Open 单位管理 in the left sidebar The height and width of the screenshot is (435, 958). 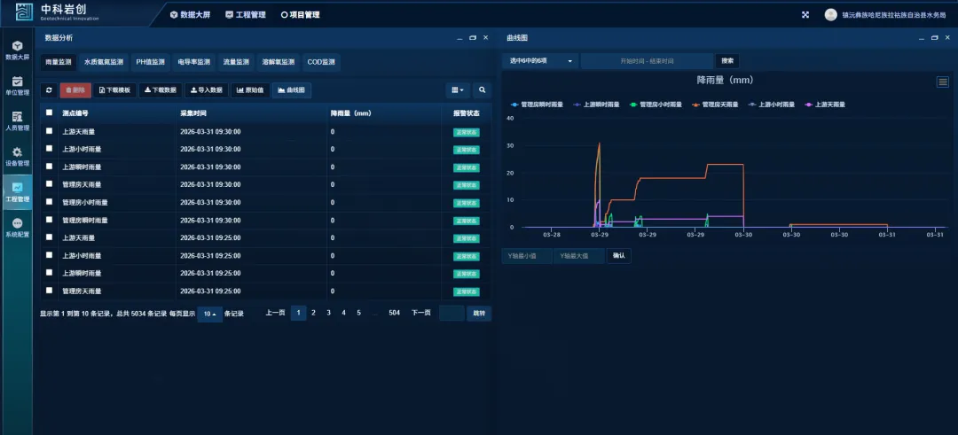(x=17, y=85)
